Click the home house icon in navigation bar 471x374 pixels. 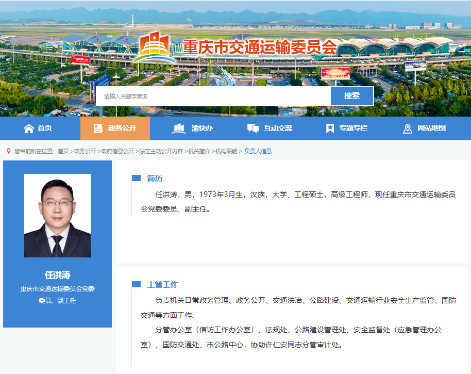(29, 128)
